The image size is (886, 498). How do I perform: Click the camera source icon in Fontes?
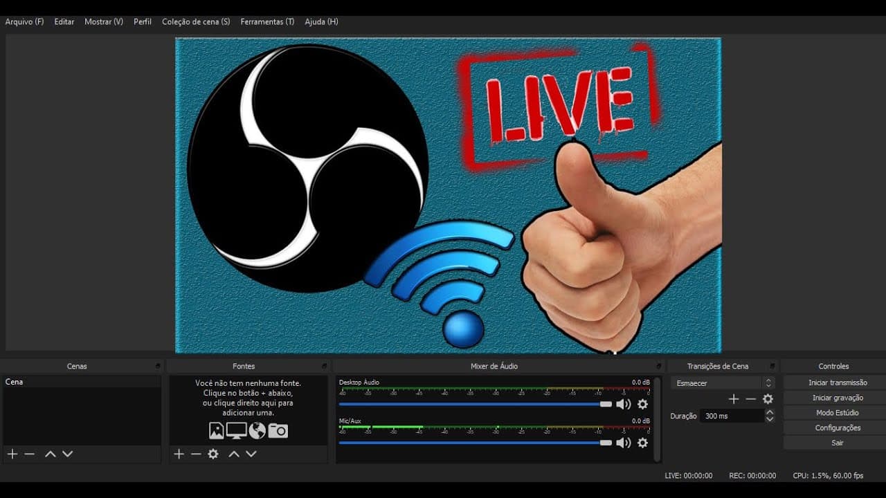point(278,431)
